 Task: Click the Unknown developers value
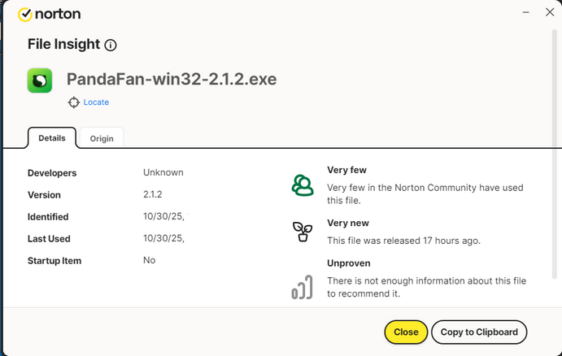(163, 172)
